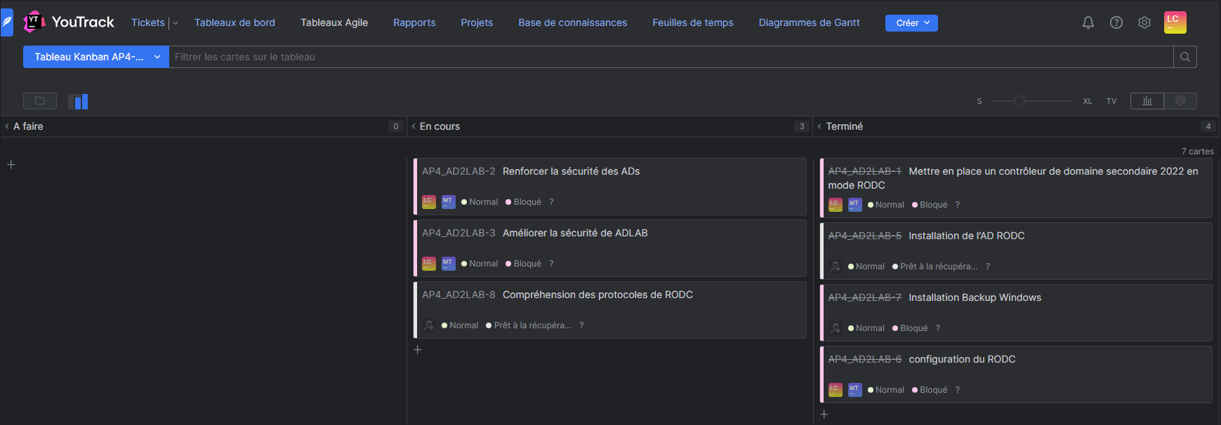Viewport: 1221px width, 425px height.
Task: Click the help question mark icon
Action: point(1116,22)
